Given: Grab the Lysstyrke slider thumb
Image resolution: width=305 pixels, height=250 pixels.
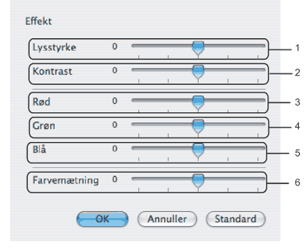Looking at the screenshot, I should [x=198, y=48].
